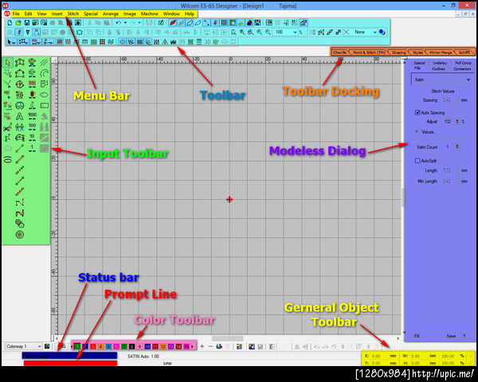Pick color swatch number 4 (orange)
The height and width of the screenshot is (382, 478).
point(100,347)
